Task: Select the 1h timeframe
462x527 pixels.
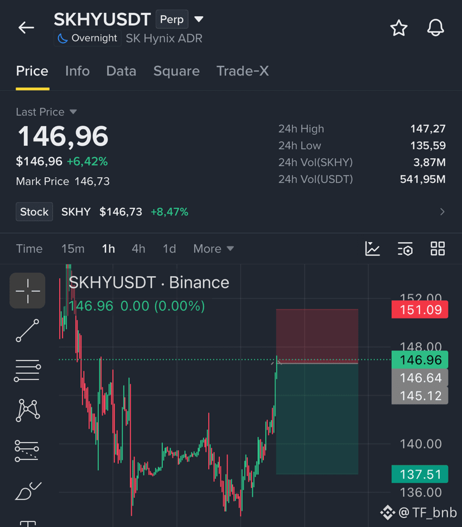Action: pyautogui.click(x=108, y=249)
